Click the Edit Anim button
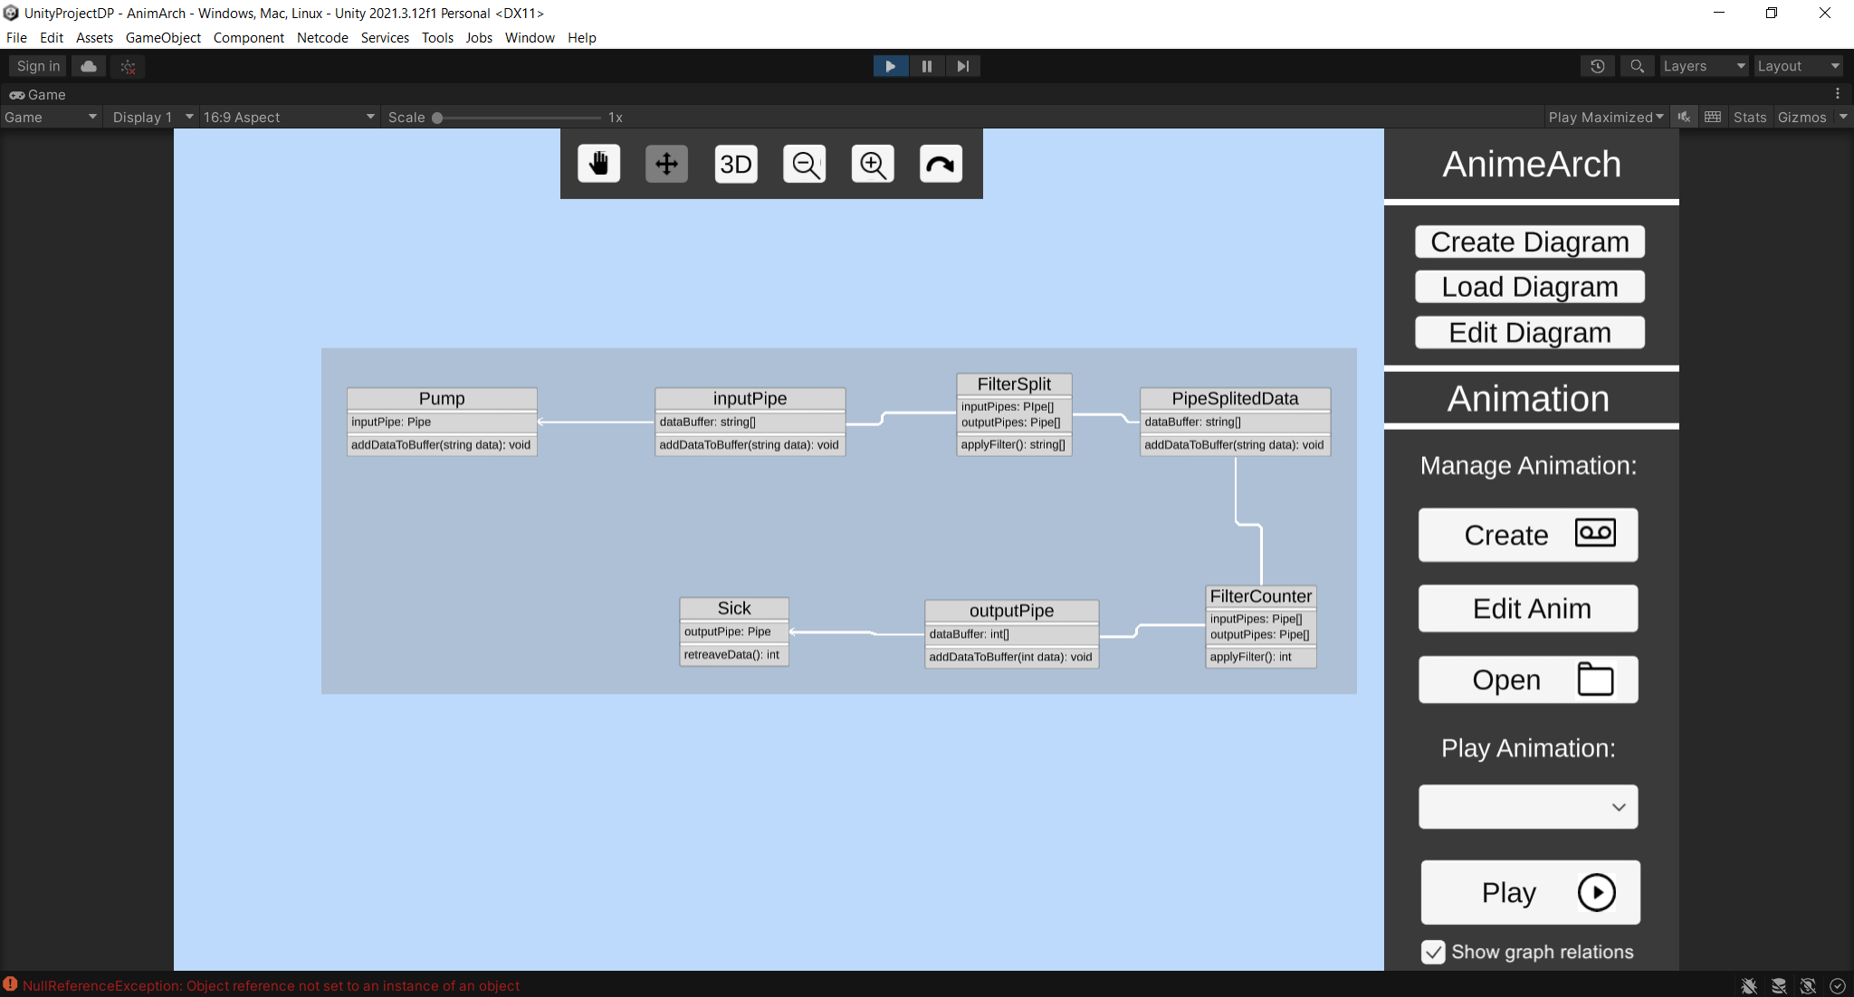 1528,608
